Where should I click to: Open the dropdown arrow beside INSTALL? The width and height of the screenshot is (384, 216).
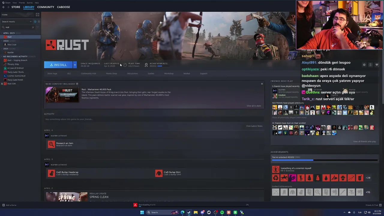[75, 65]
